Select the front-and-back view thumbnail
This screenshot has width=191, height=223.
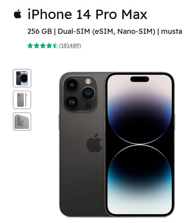[x=22, y=78]
